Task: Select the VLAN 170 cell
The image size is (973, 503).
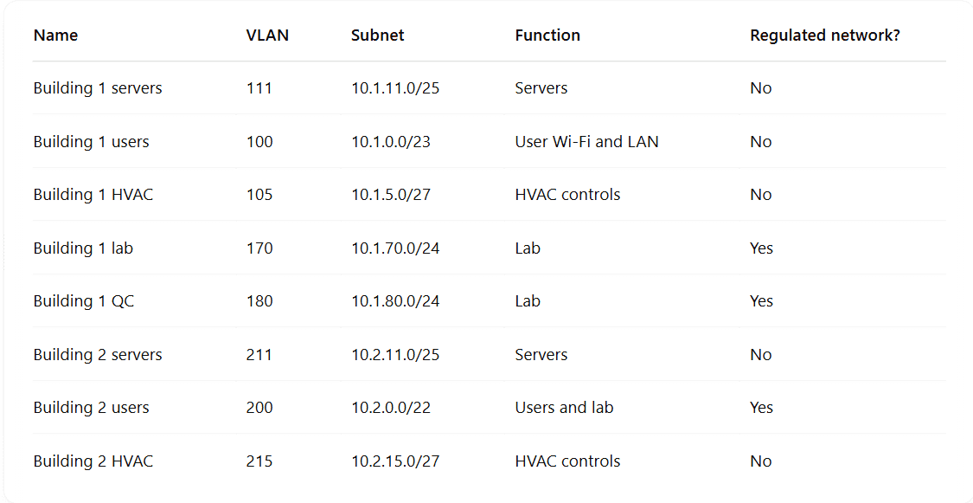Action: click(259, 248)
